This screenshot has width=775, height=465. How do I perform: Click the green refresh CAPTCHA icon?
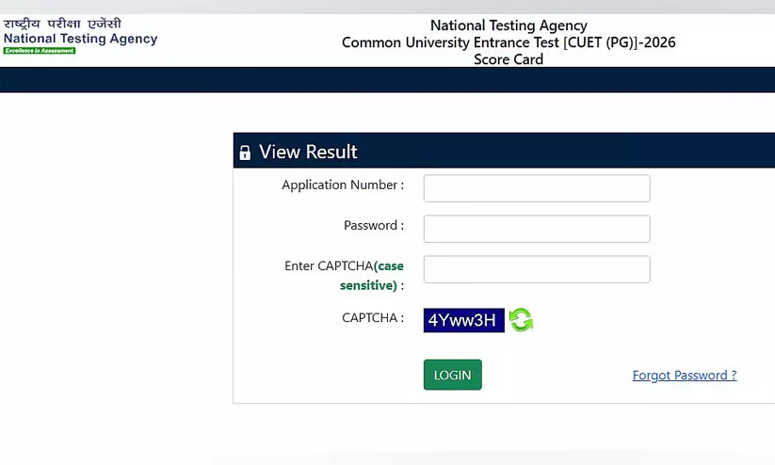pyautogui.click(x=521, y=320)
